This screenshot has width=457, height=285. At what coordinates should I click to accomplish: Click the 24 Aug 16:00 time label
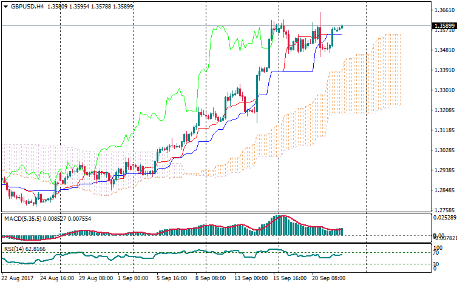(56, 278)
